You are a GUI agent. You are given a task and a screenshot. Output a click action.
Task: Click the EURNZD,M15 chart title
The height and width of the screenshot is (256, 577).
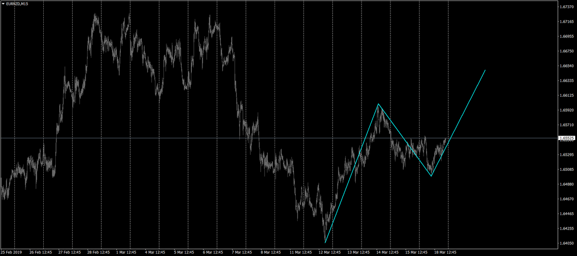[17, 3]
